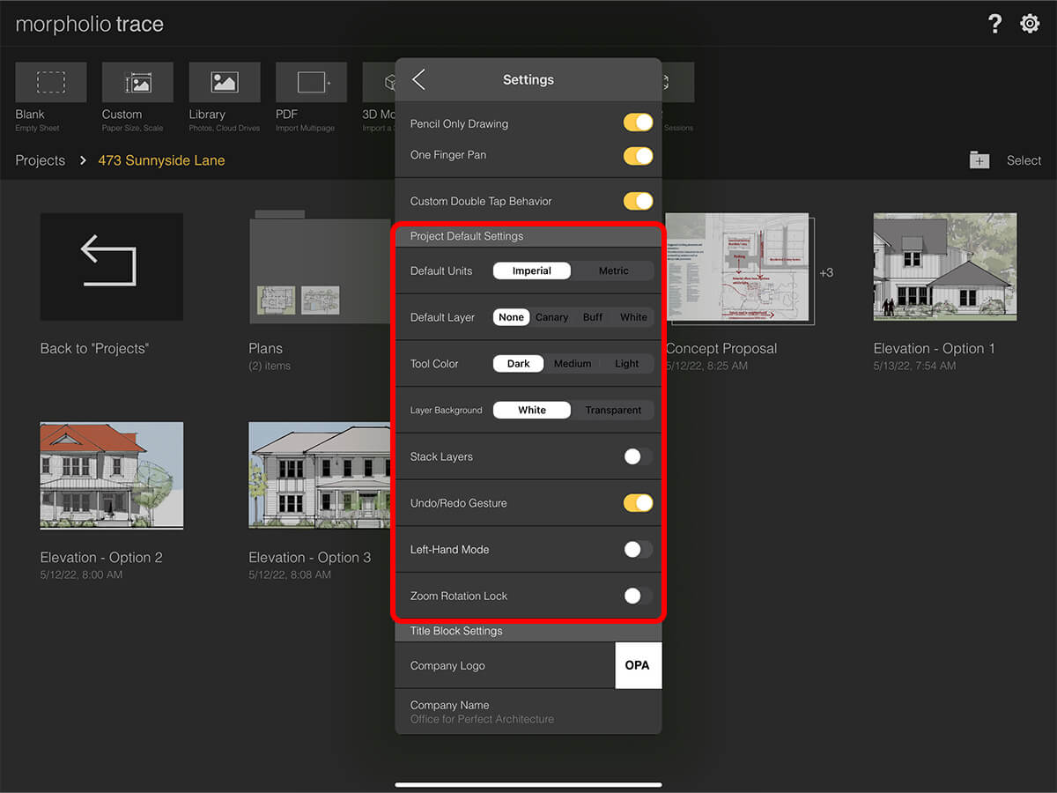Open the Elevation - Option 2 thumbnail
The image size is (1057, 793).
click(111, 476)
